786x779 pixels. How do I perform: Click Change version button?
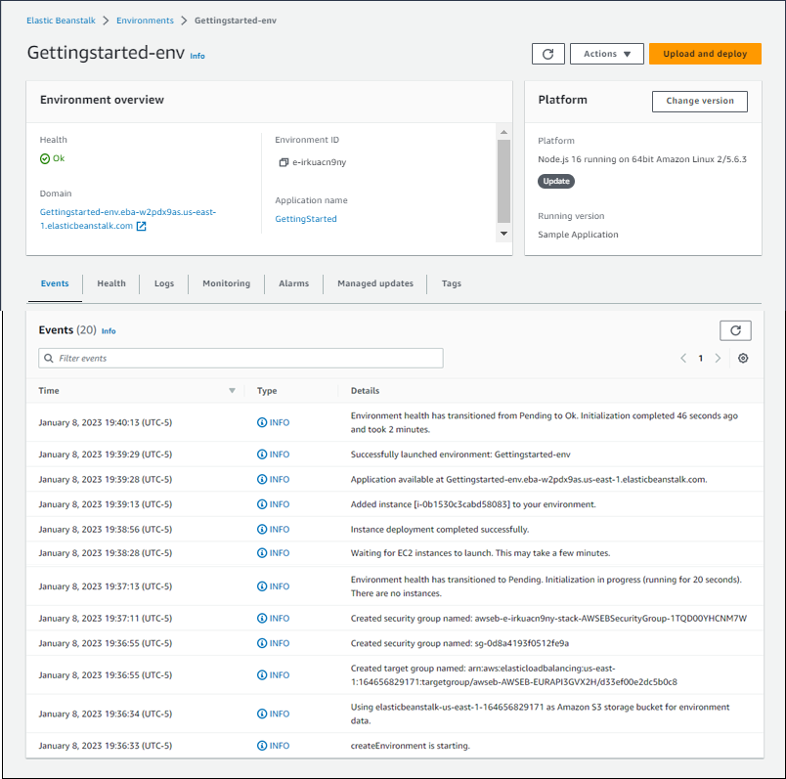699,101
